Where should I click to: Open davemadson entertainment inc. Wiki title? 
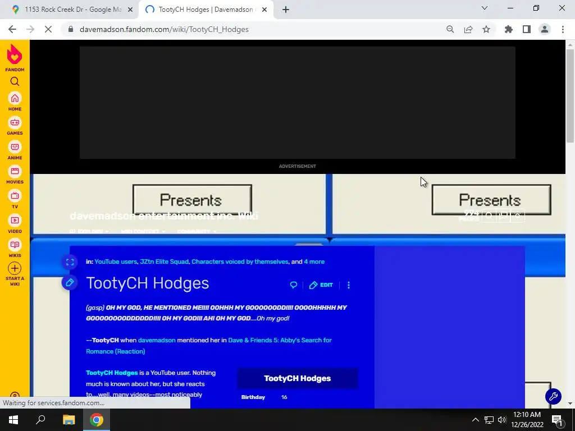(164, 215)
